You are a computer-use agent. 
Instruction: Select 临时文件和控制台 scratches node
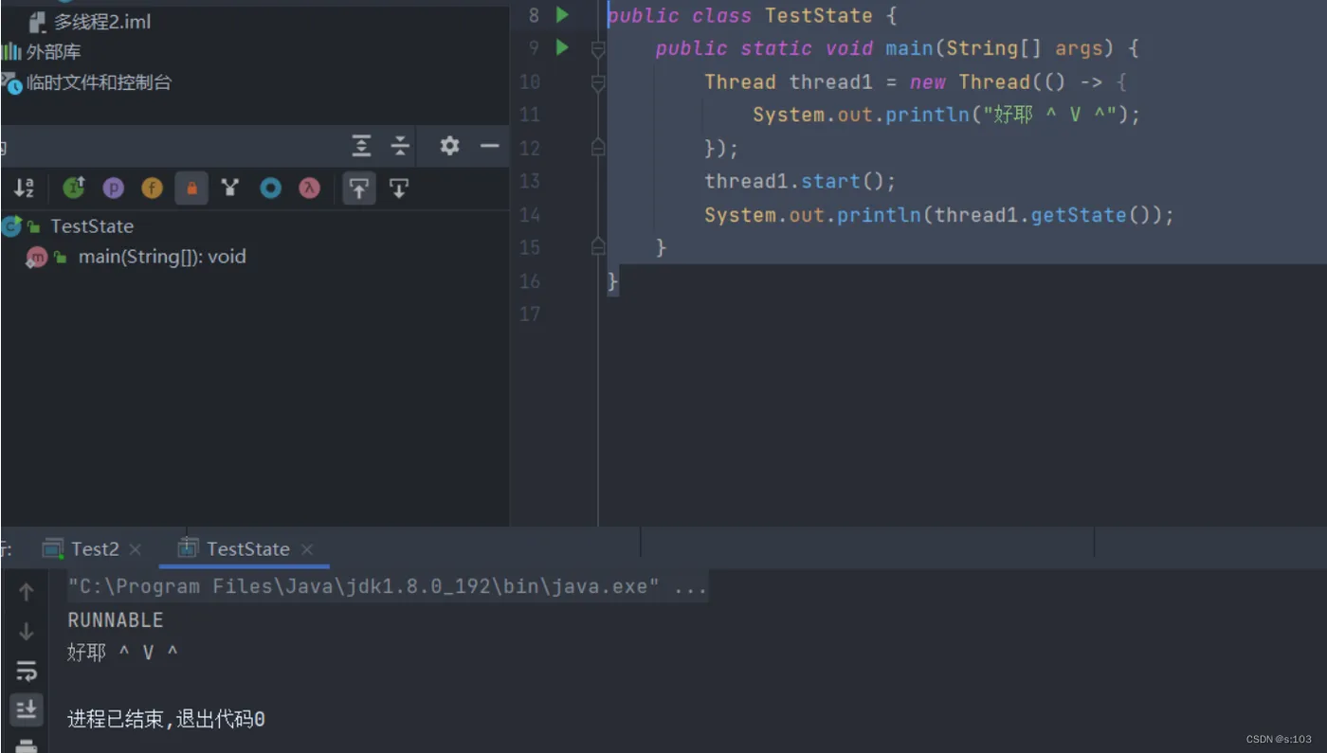(x=99, y=82)
